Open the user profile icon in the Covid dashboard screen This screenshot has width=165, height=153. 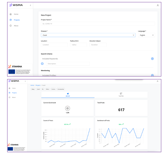[x=158, y=81]
